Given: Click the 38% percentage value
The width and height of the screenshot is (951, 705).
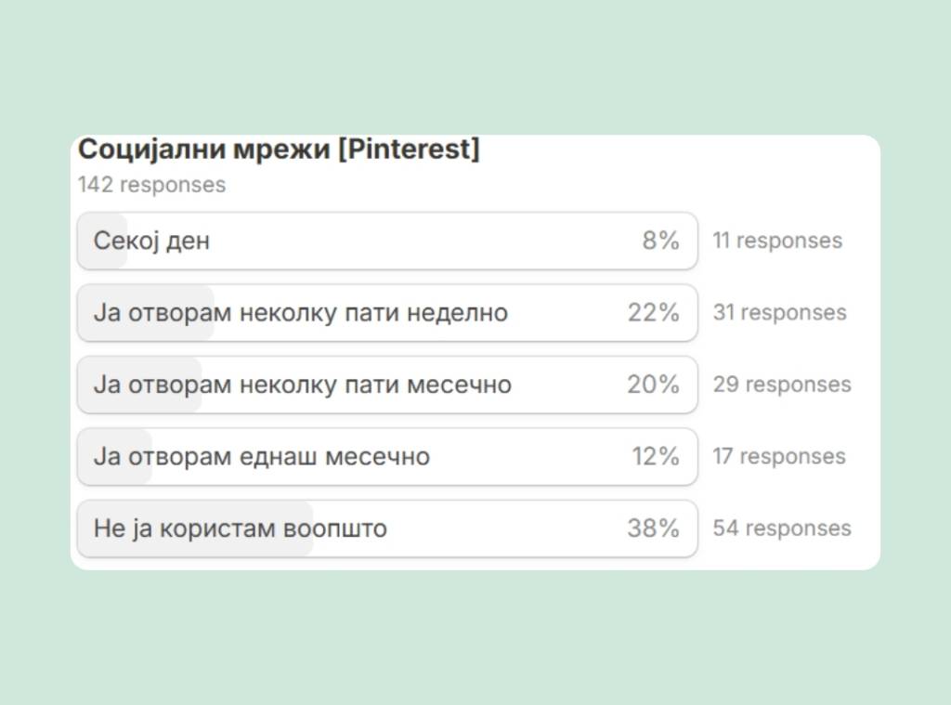Looking at the screenshot, I should point(653,529).
